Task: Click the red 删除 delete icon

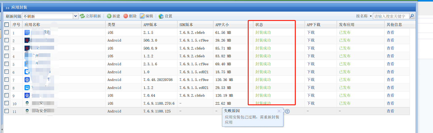Action: pos(126,16)
